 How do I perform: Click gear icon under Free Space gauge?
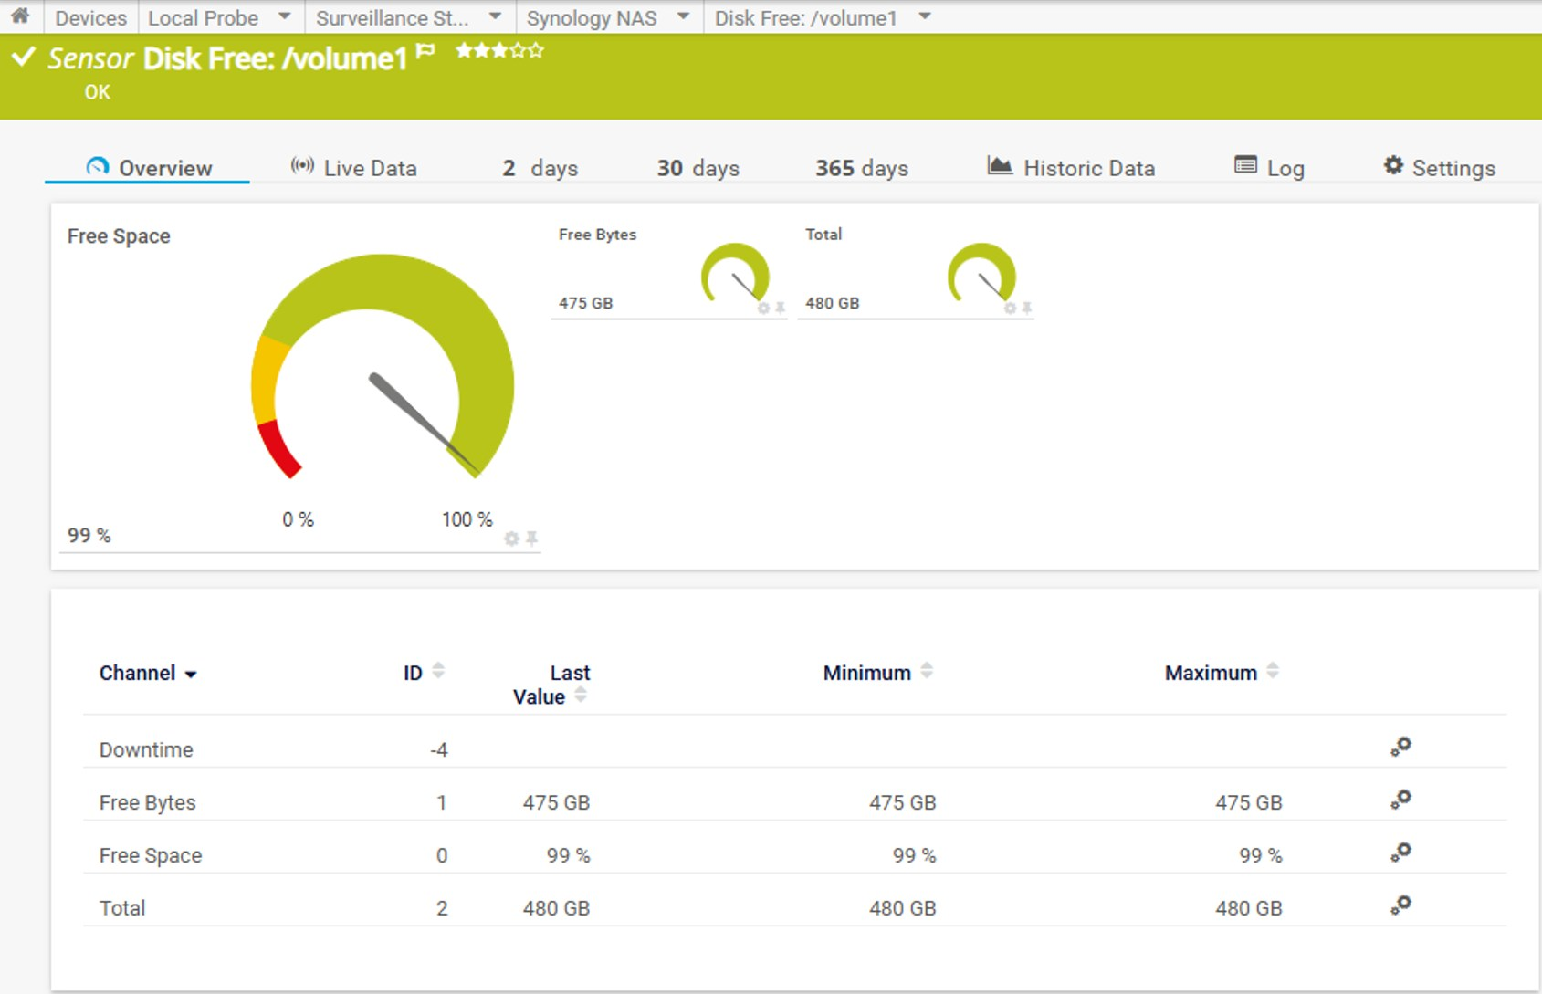511,539
